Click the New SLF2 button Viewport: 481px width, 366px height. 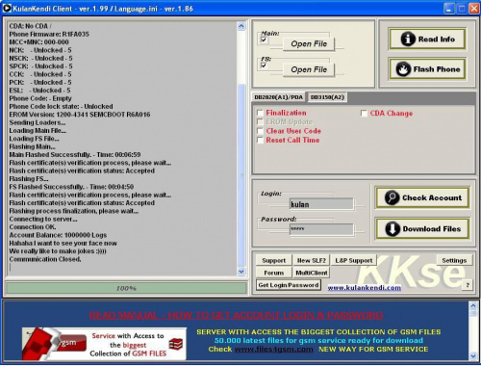tap(311, 260)
